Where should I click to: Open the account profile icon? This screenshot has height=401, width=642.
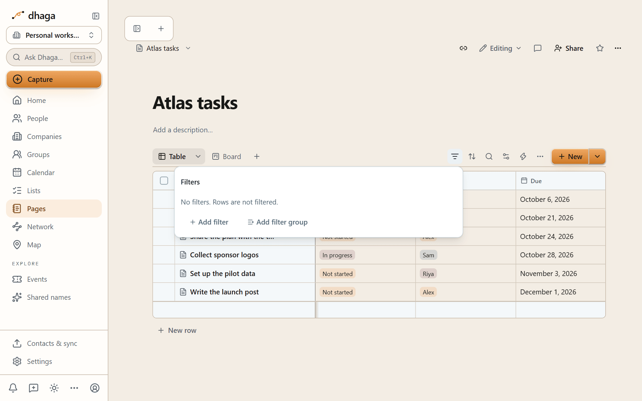click(x=95, y=388)
